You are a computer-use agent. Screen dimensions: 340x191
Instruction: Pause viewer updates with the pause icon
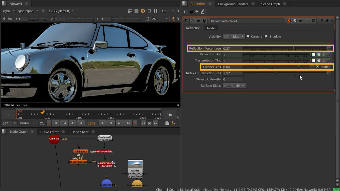(156, 11)
